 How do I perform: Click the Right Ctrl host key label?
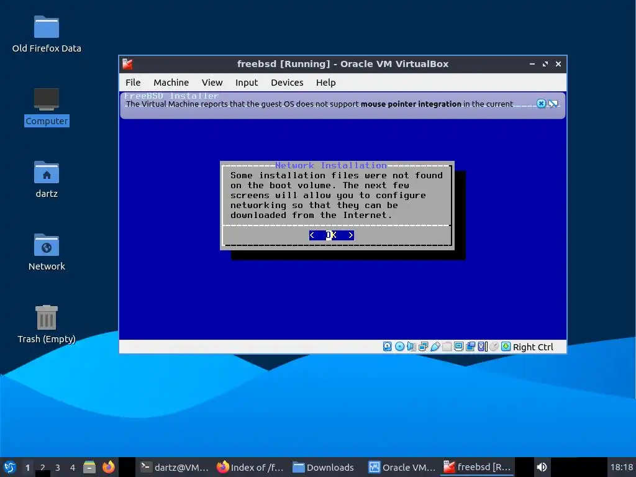click(x=533, y=347)
